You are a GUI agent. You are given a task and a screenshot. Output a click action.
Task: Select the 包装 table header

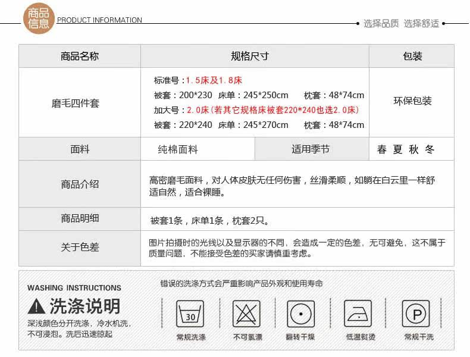(412, 57)
